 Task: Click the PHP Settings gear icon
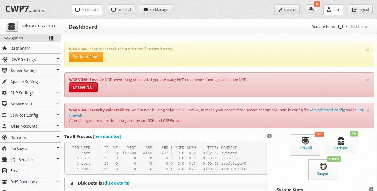click(4, 93)
